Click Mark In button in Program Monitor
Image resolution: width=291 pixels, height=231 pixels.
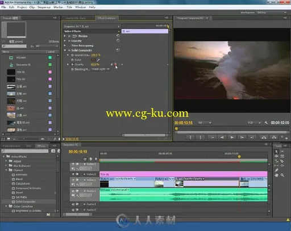pos(190,137)
